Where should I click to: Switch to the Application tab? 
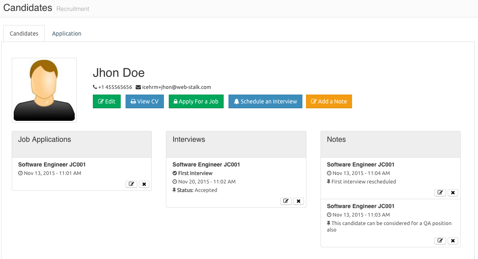click(x=67, y=34)
